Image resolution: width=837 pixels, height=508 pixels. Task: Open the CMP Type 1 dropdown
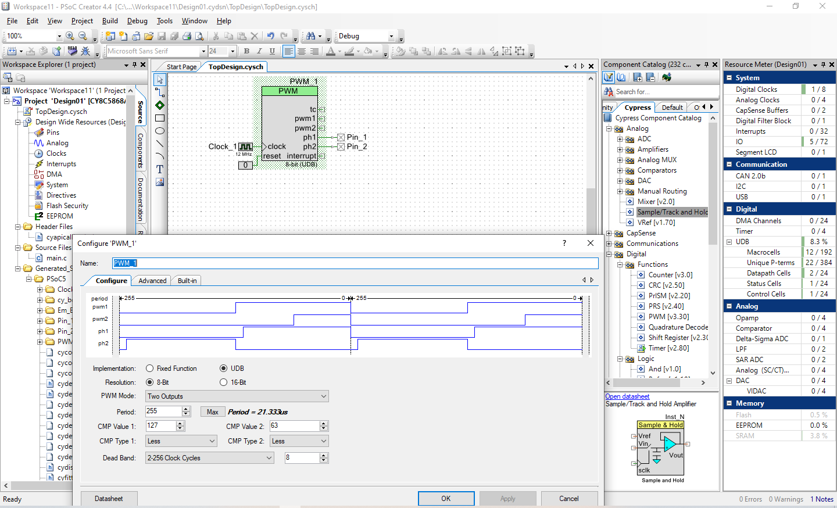point(181,441)
